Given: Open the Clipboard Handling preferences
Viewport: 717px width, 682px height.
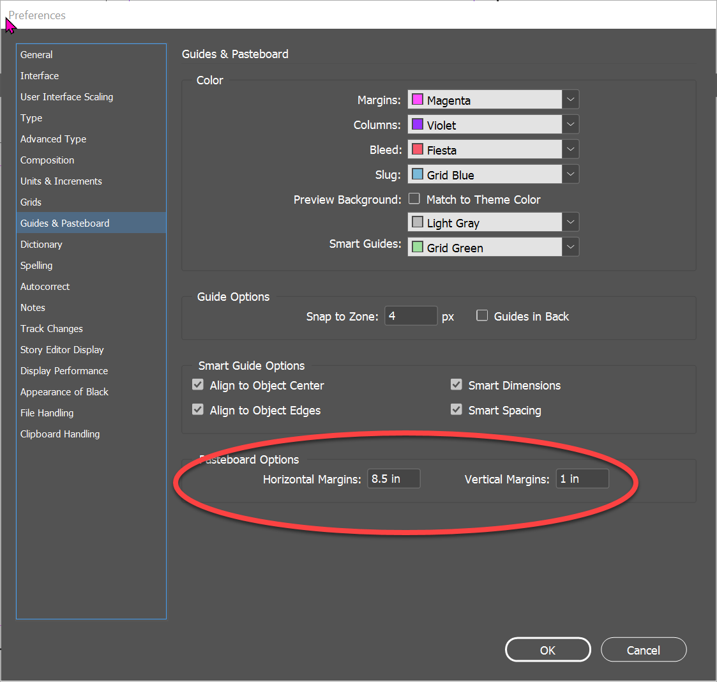Looking at the screenshot, I should pyautogui.click(x=59, y=434).
